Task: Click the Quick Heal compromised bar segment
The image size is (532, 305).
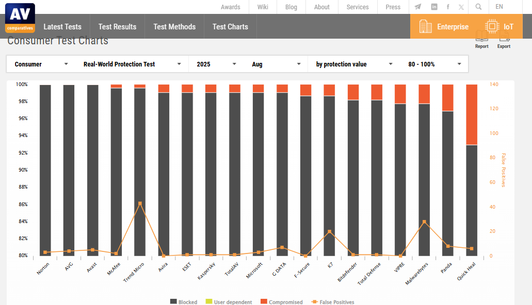Action: (472, 114)
